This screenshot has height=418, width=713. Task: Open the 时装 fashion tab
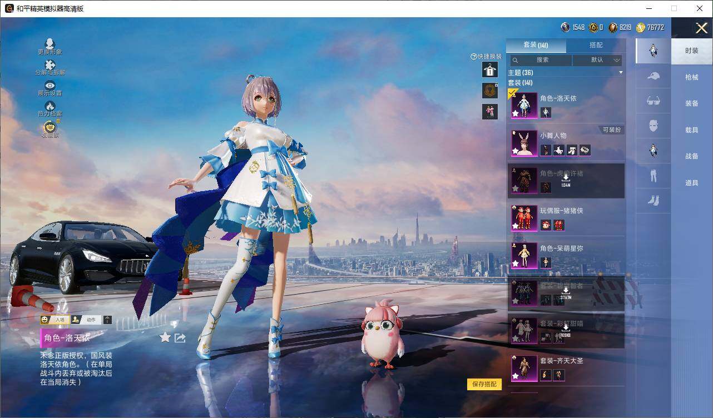(692, 51)
